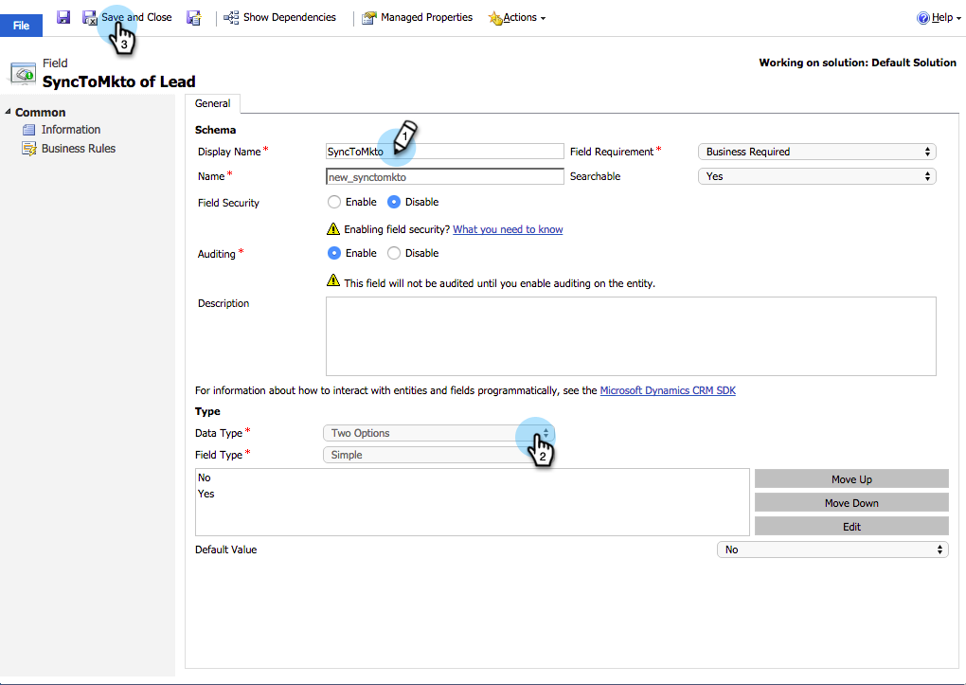
Task: Open the Default Value dropdown
Action: (832, 550)
